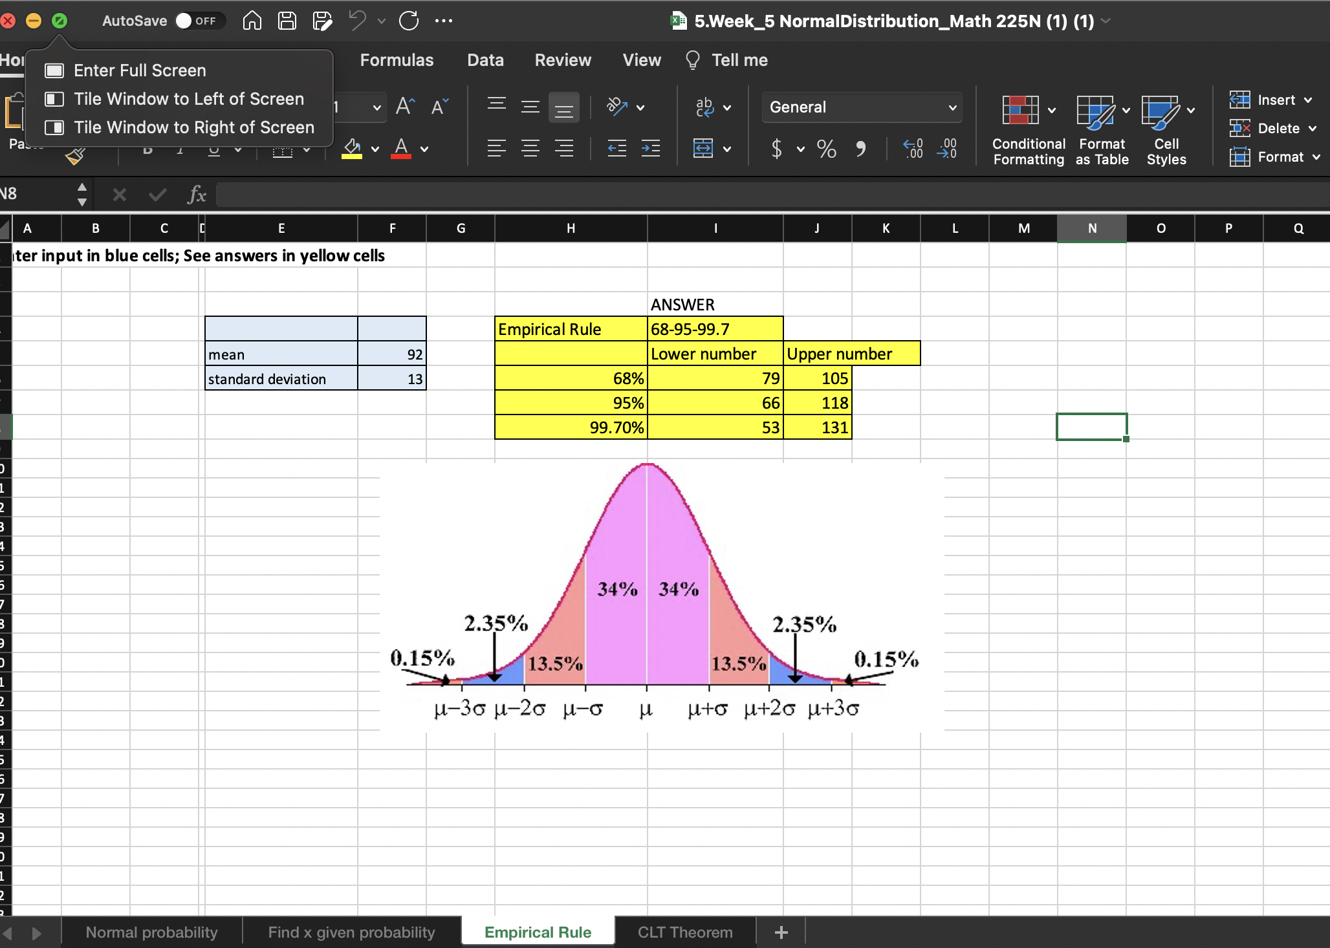Click the Redo arrow icon
This screenshot has width=1330, height=948.
pos(409,21)
